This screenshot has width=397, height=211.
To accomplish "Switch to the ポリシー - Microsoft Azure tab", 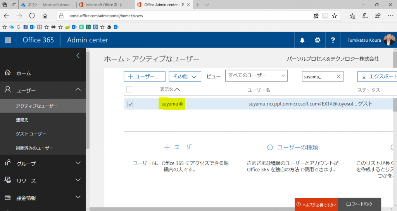I will tap(47, 5).
